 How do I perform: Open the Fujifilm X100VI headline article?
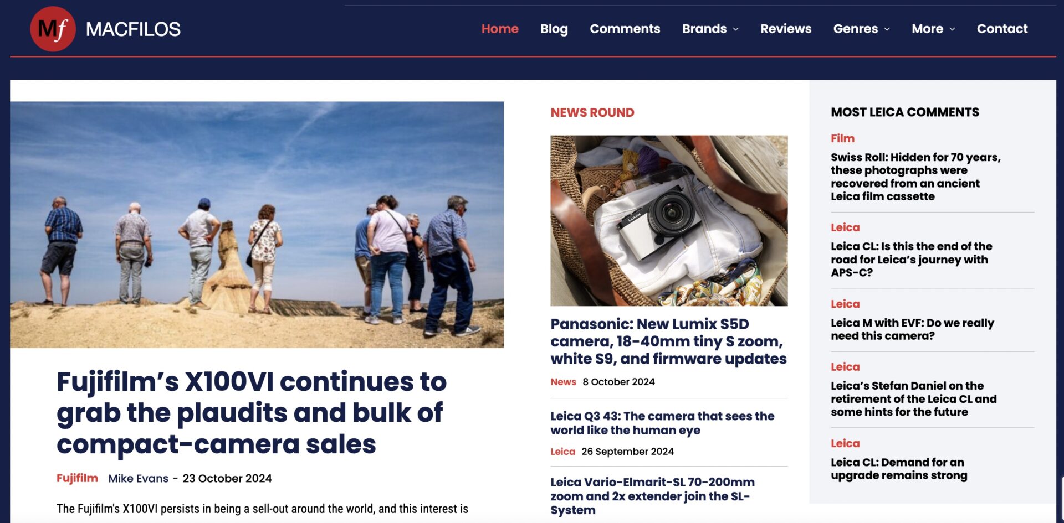[252, 413]
